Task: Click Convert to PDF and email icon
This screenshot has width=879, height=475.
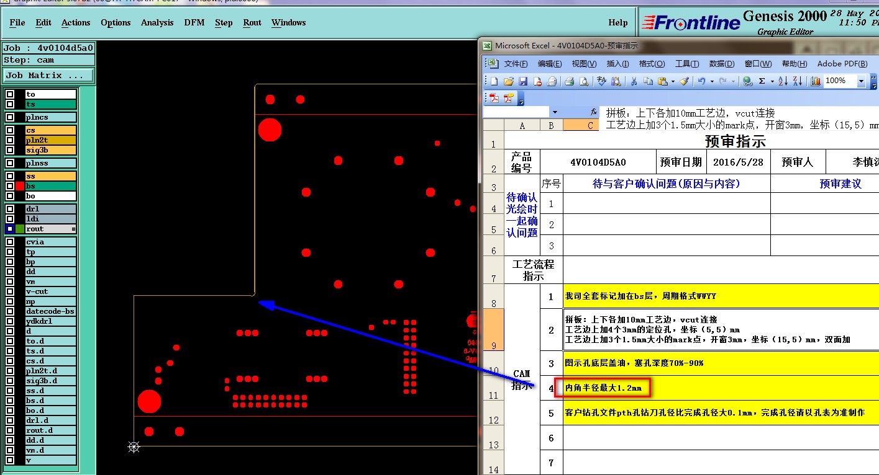Action: [x=509, y=98]
